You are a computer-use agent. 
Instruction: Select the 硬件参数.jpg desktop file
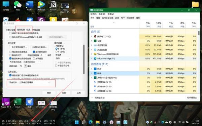pyautogui.click(x=53, y=105)
